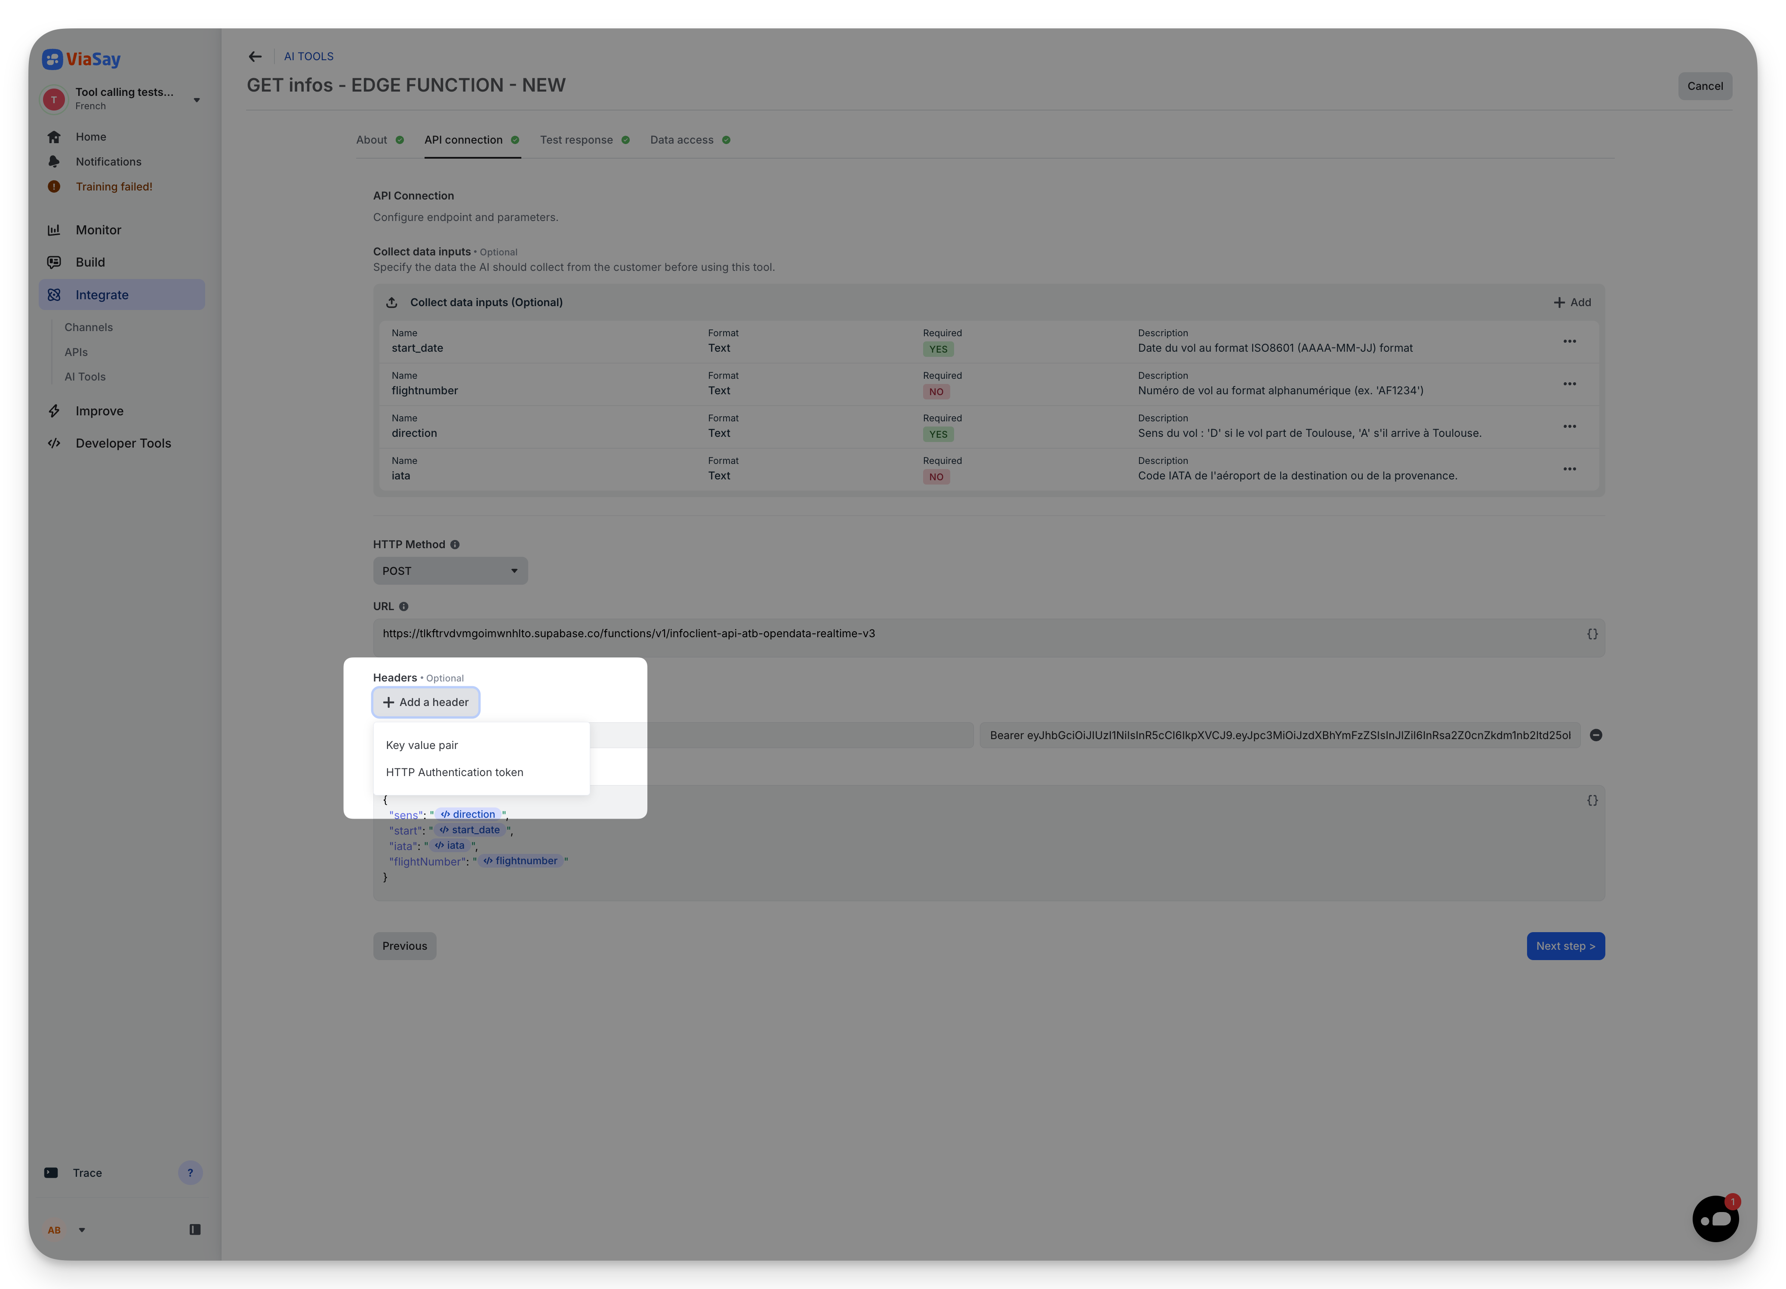
Task: Select the Improve lightning icon
Action: (53, 410)
